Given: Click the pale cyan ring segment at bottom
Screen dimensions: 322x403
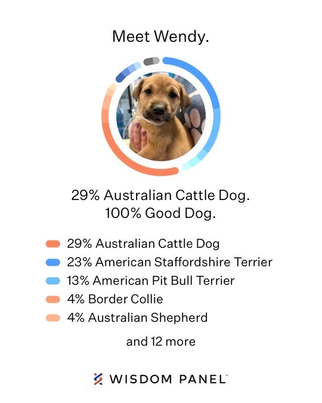Looking at the screenshot, I should (191, 163).
